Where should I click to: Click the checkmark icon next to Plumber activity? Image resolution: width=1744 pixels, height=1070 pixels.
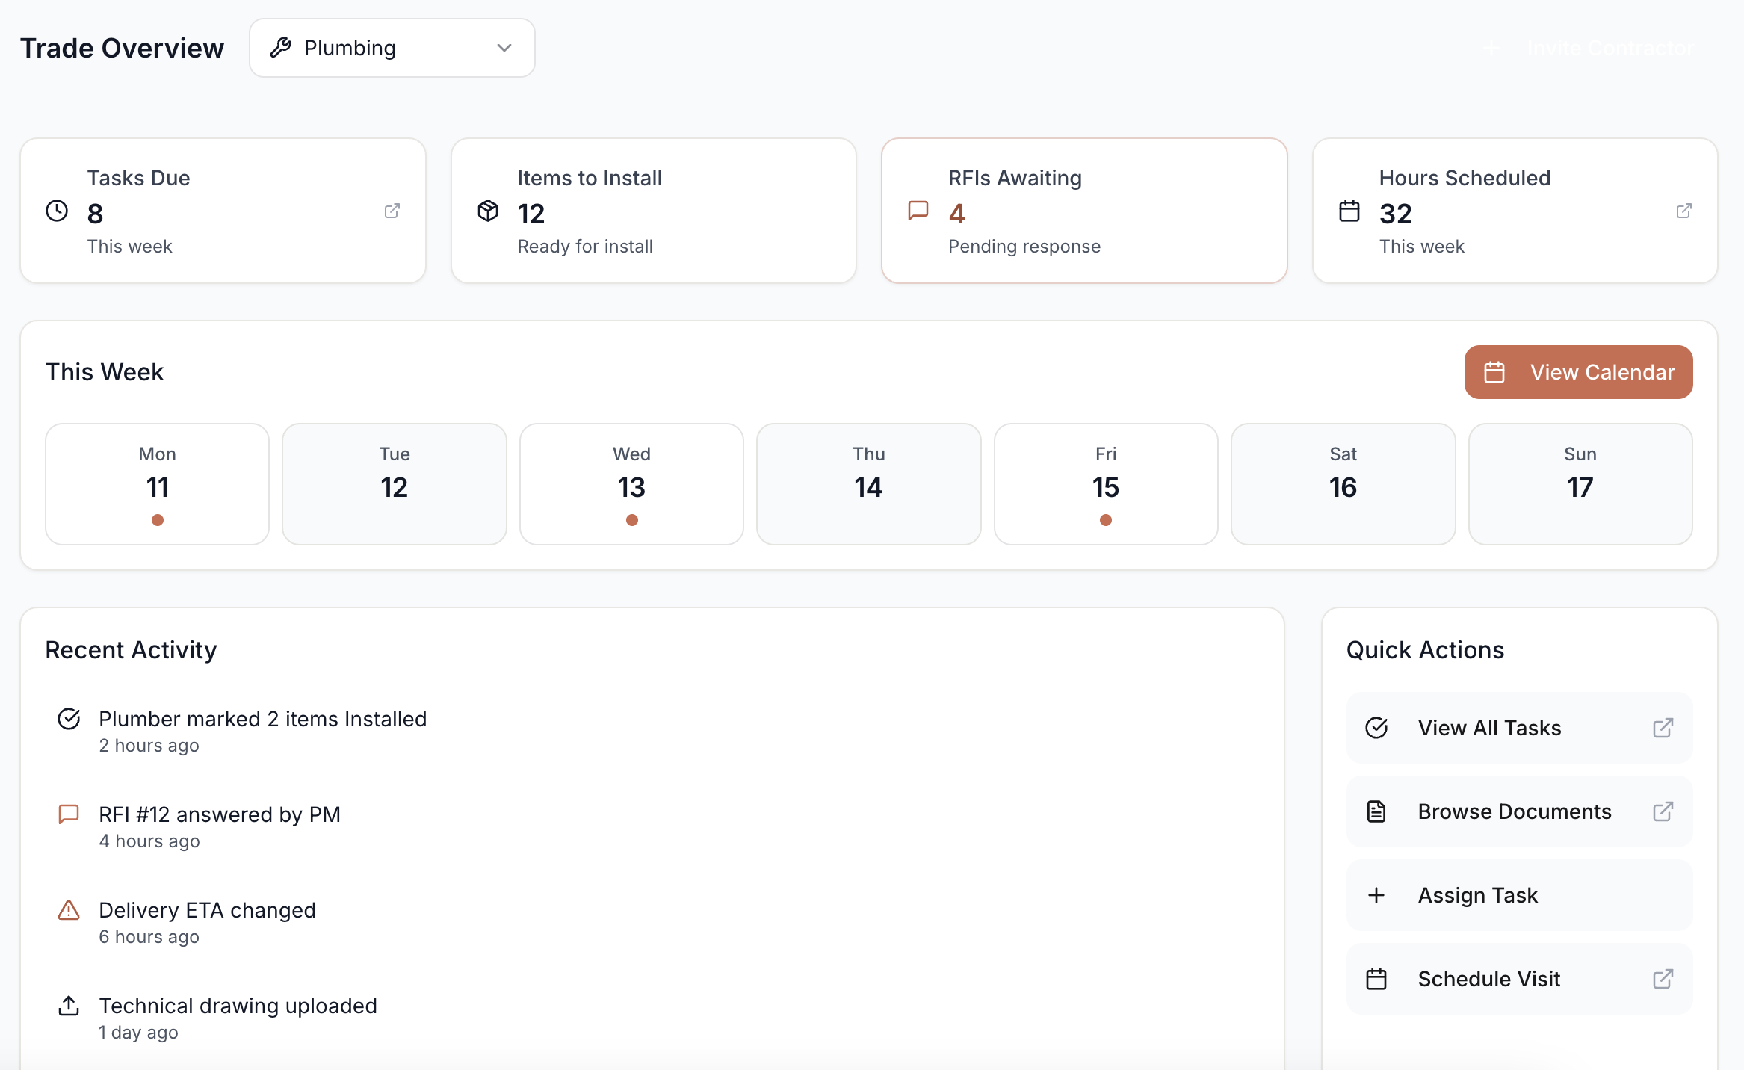(x=69, y=719)
